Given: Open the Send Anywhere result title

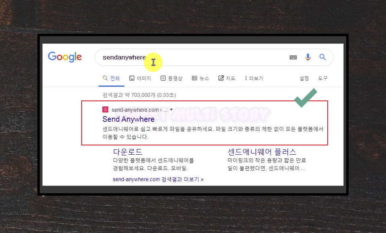Looking at the screenshot, I should (128, 119).
